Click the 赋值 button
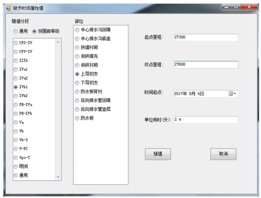Viewport: 261px width, 198px height. click(x=158, y=154)
